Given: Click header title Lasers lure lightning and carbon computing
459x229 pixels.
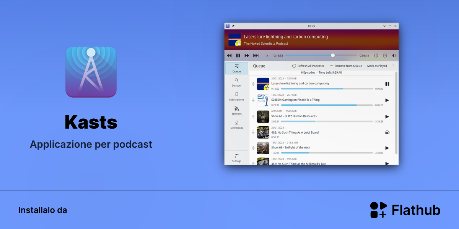Looking at the screenshot, I should click(x=286, y=37).
